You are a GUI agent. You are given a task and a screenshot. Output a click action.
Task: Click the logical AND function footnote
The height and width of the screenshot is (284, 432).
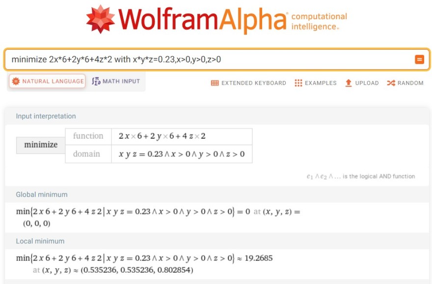point(361,176)
